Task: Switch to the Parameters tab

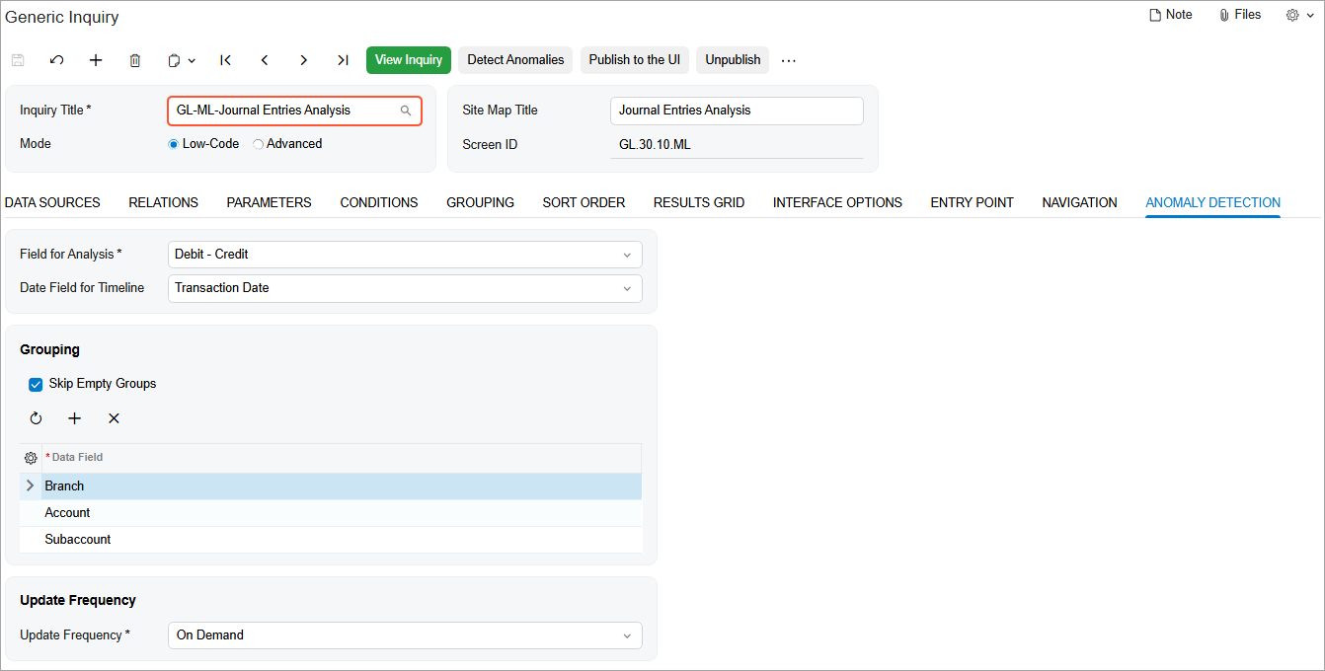Action: (x=269, y=202)
